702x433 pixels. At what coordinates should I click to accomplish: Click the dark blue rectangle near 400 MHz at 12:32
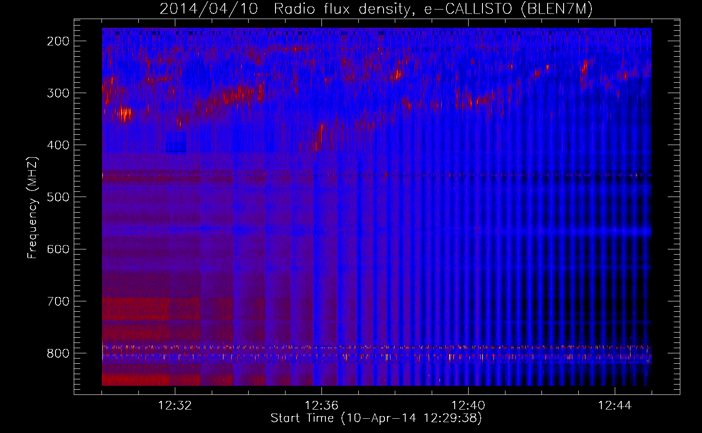click(176, 142)
